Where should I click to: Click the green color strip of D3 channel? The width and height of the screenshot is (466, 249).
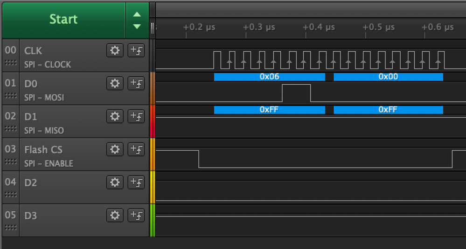click(x=153, y=220)
